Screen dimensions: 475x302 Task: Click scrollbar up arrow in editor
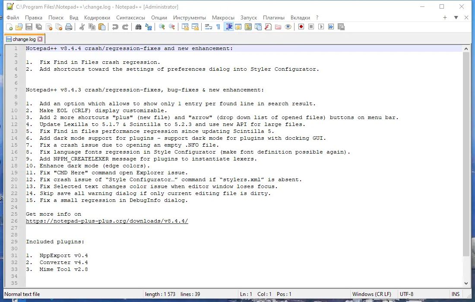coord(466,48)
